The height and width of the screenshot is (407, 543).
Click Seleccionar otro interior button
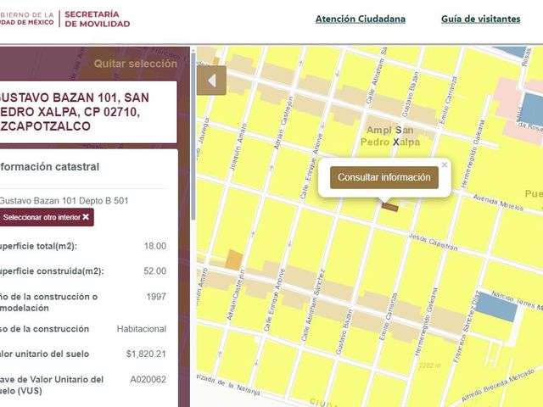click(47, 217)
